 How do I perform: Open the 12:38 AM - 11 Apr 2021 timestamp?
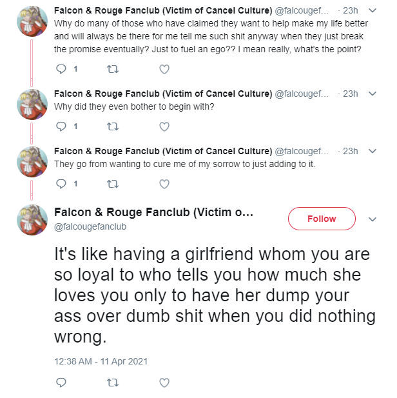point(101,361)
